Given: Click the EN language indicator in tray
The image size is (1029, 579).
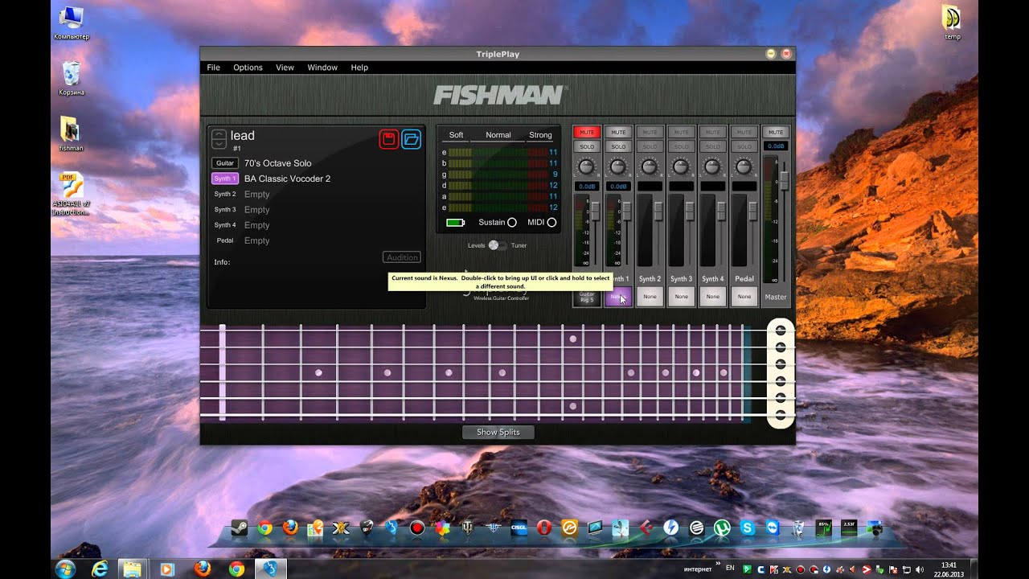Looking at the screenshot, I should point(730,569).
